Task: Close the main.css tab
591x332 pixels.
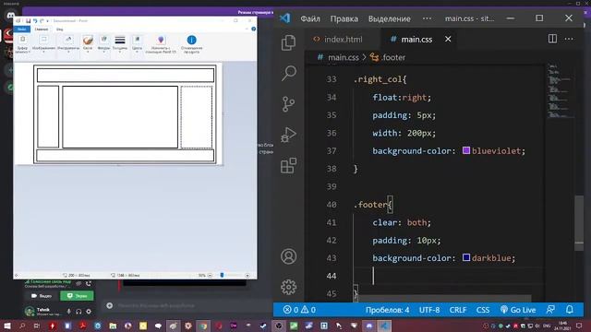Action: [x=448, y=39]
